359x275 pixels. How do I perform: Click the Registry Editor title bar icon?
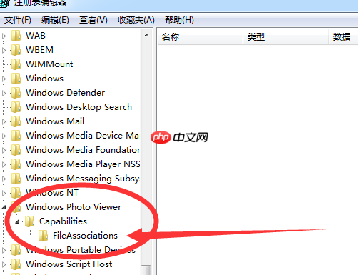pyautogui.click(x=4, y=3)
